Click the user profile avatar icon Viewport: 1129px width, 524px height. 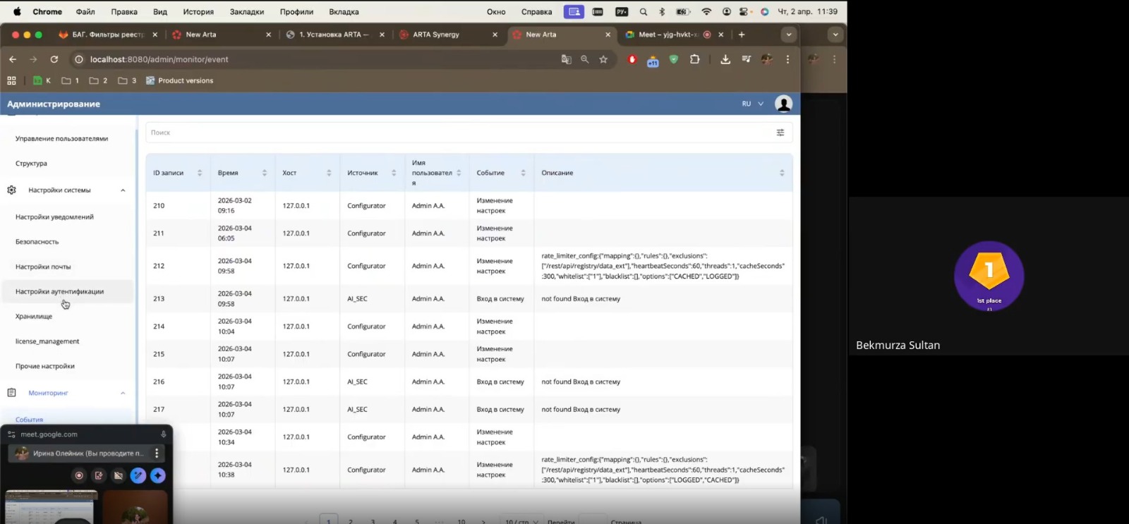pyautogui.click(x=783, y=104)
